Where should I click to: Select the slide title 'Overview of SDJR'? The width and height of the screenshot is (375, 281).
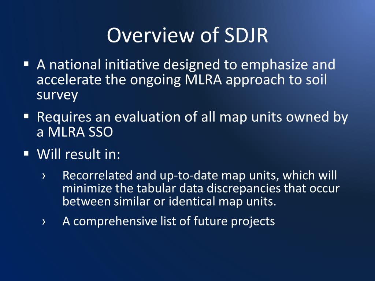[x=187, y=35]
